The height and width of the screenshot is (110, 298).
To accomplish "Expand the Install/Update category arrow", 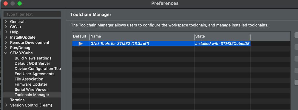I will tap(6, 37).
